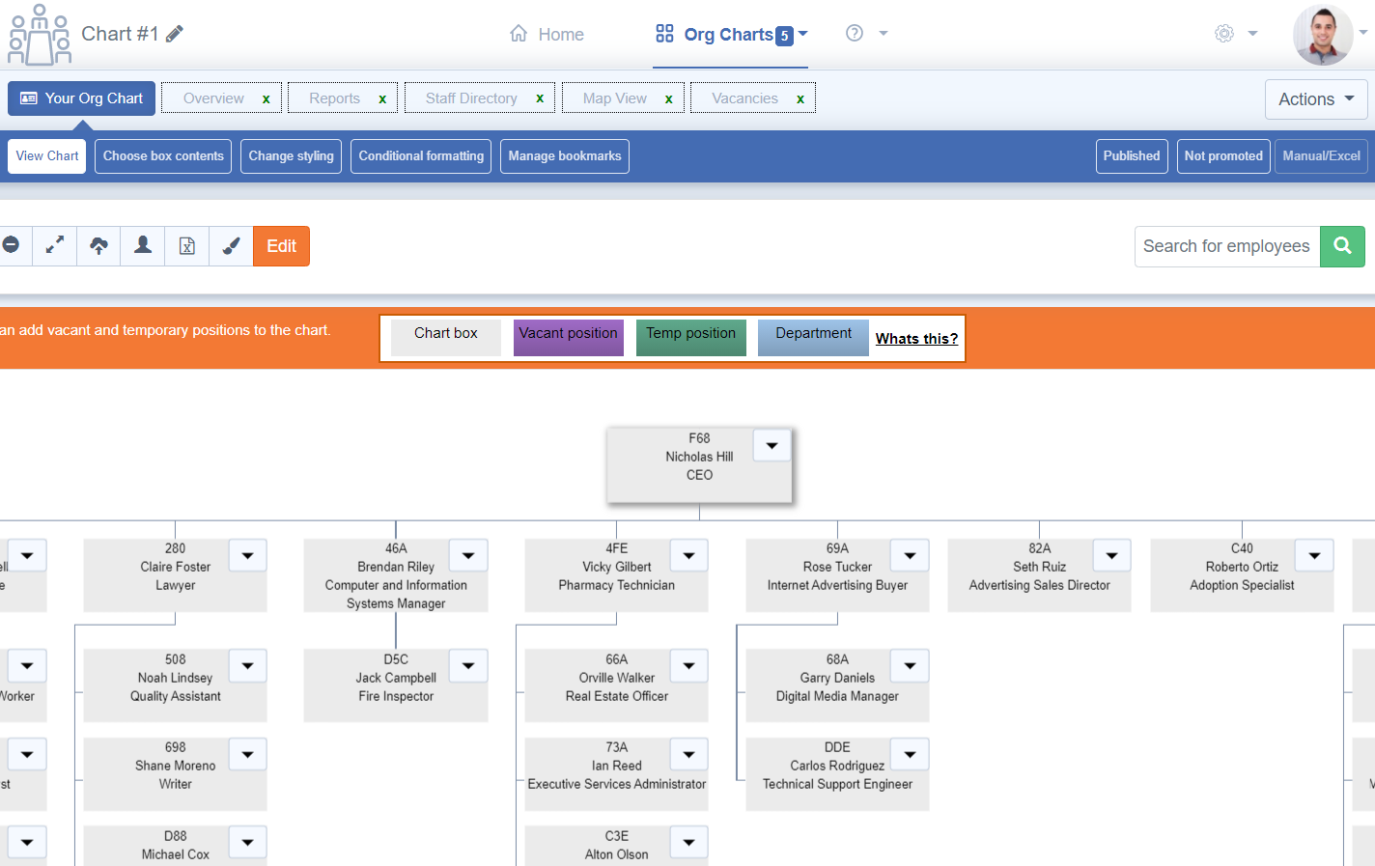Viewport: 1375px width, 866px height.
Task: Switch to the Staff Directory tab
Action: click(471, 98)
